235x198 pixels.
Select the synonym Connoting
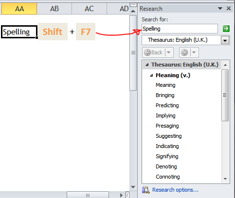(168, 177)
